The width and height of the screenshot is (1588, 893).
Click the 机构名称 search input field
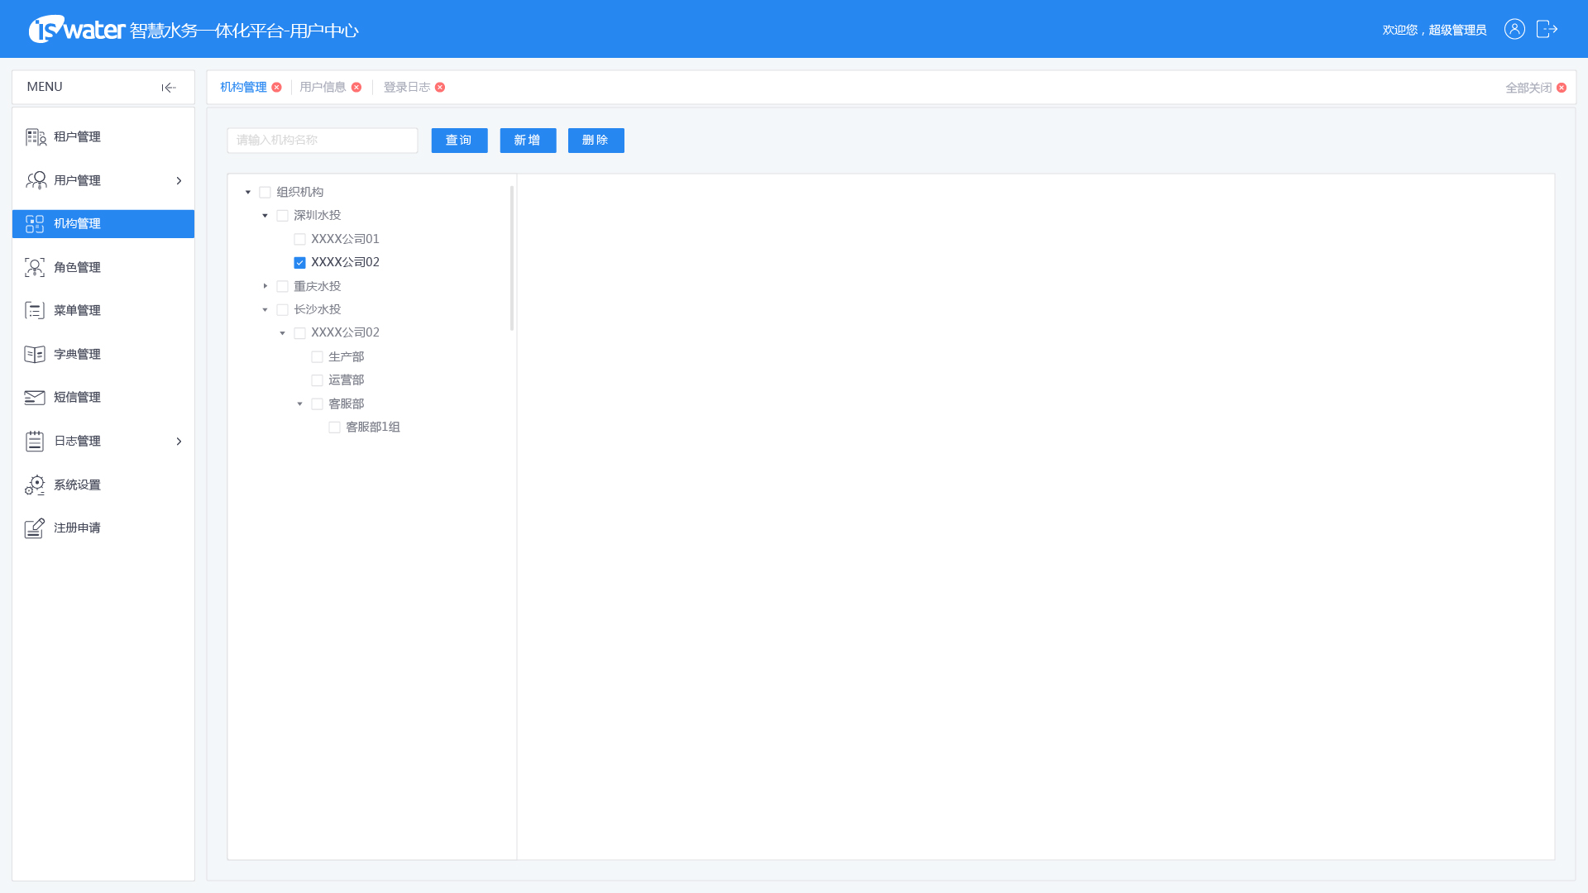323,141
